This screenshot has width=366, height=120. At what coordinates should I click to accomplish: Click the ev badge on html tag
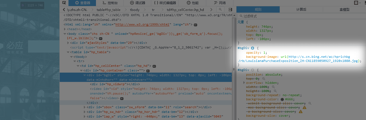point(196,25)
